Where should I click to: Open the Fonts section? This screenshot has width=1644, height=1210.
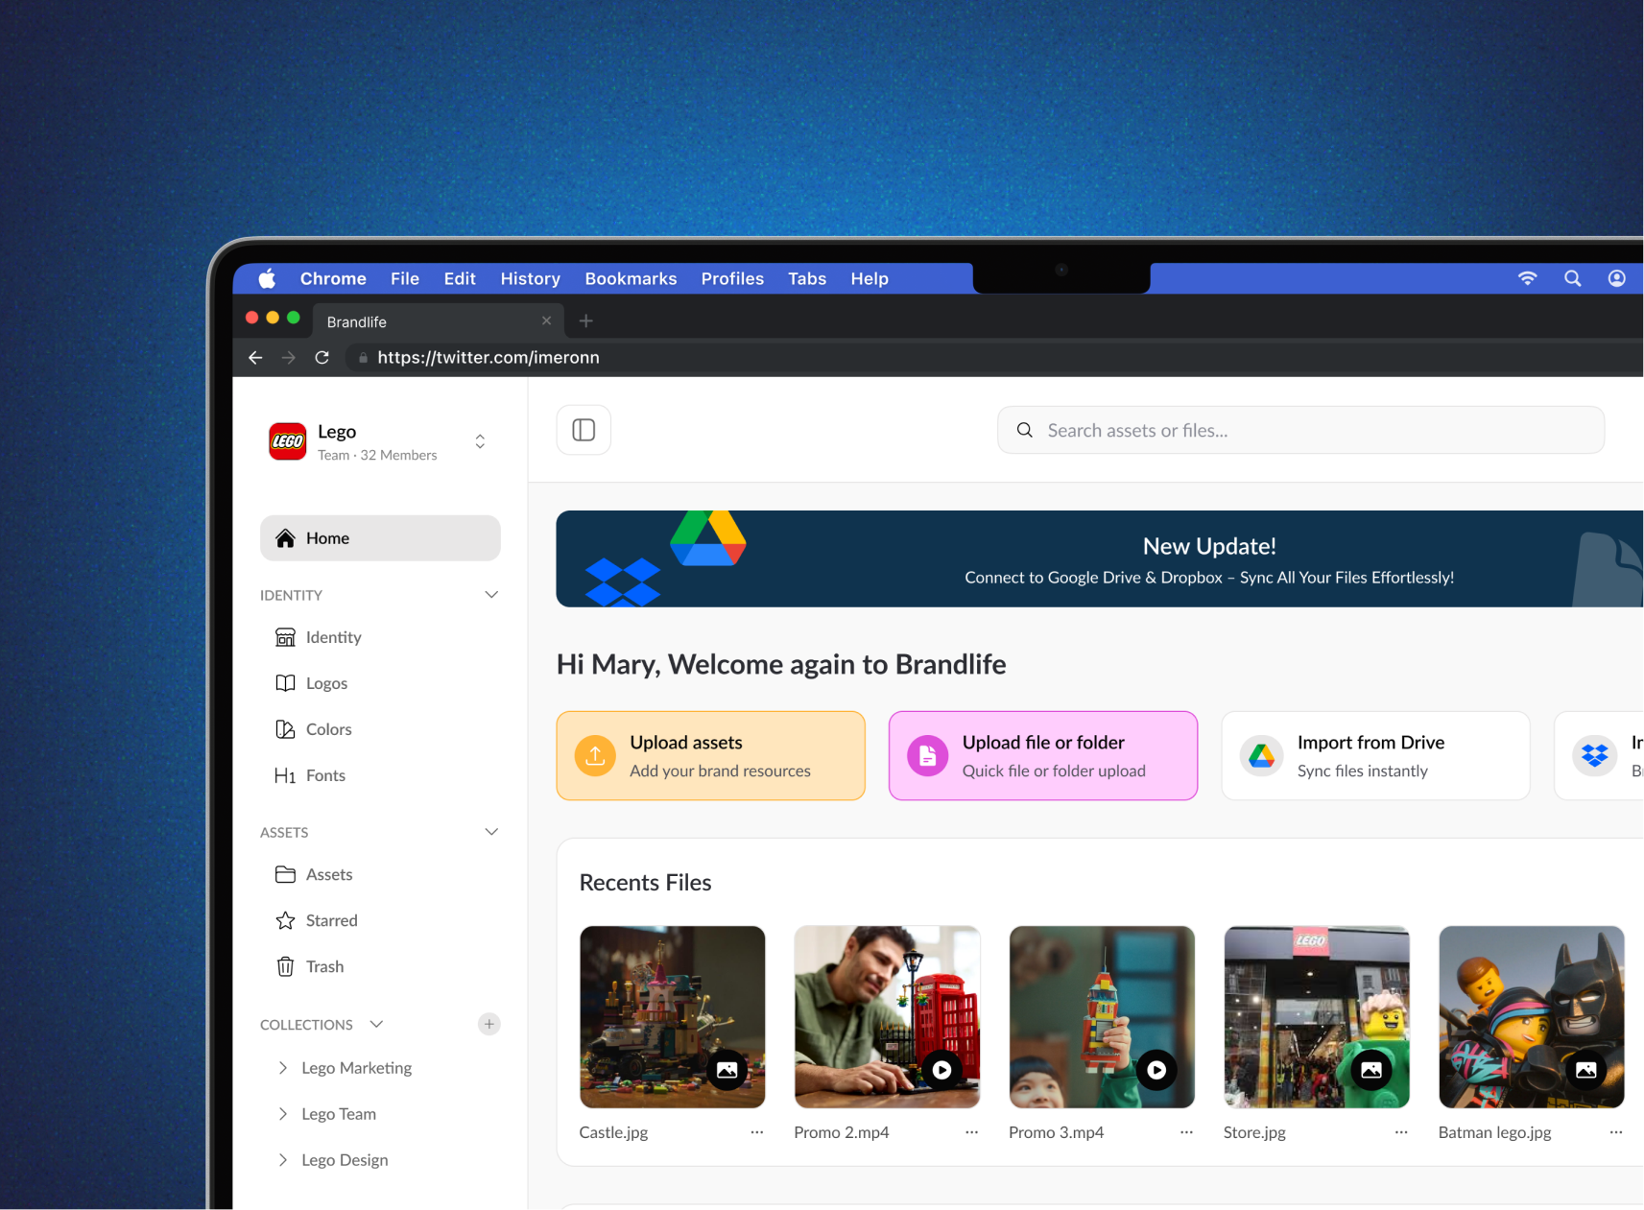point(324,775)
